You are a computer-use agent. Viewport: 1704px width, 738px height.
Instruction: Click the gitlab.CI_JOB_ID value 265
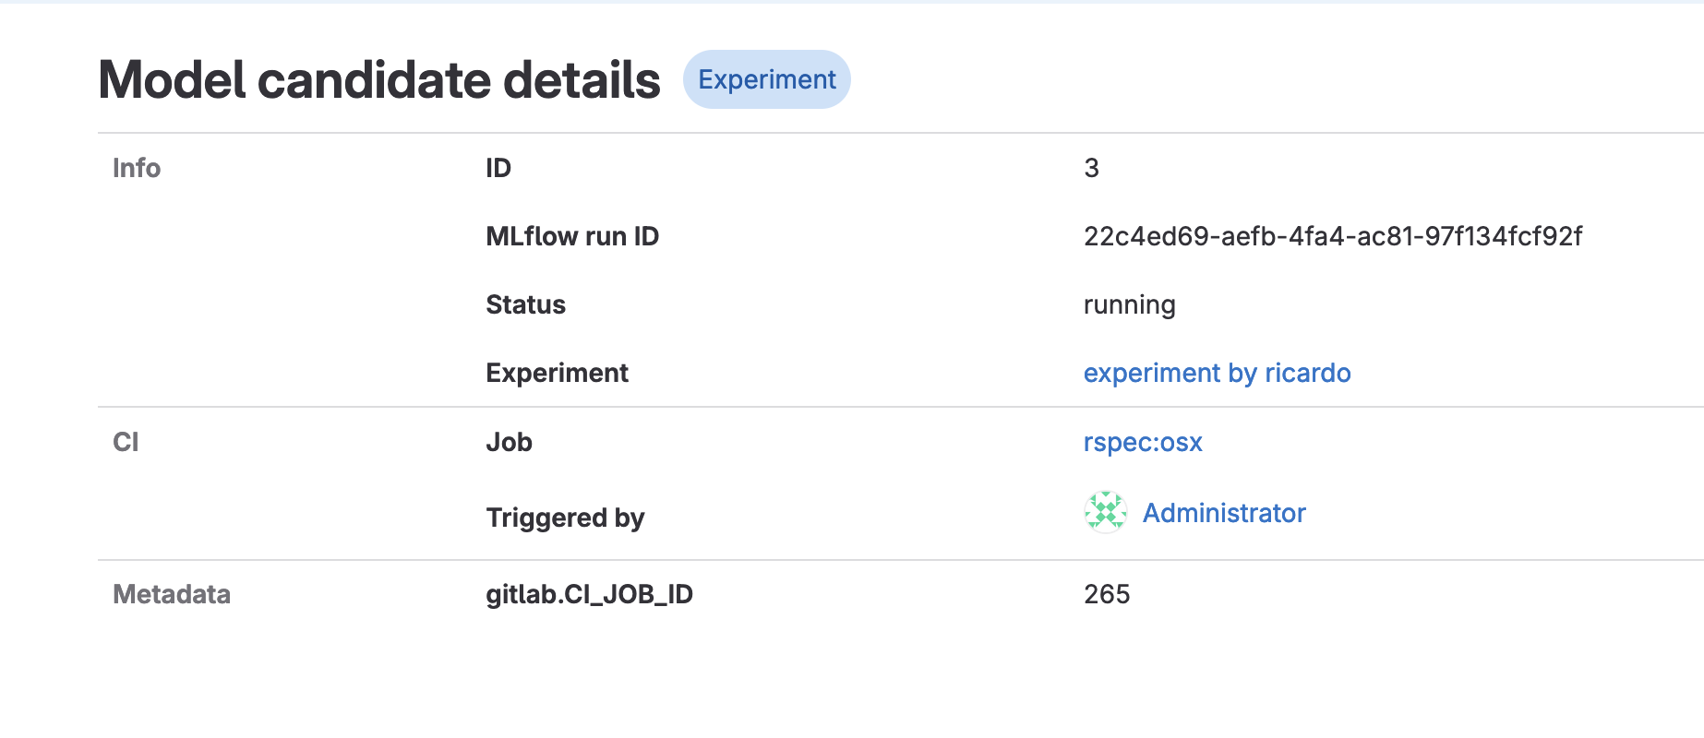coord(1106,595)
